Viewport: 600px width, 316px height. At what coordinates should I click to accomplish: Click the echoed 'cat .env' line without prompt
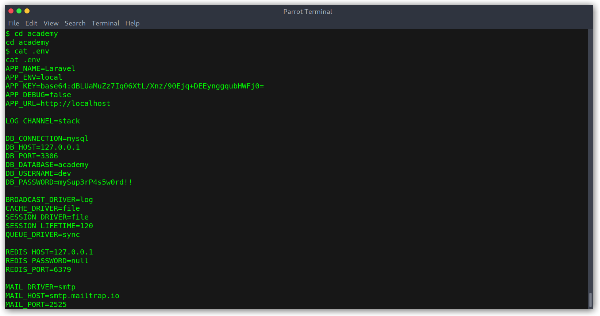[x=23, y=60]
